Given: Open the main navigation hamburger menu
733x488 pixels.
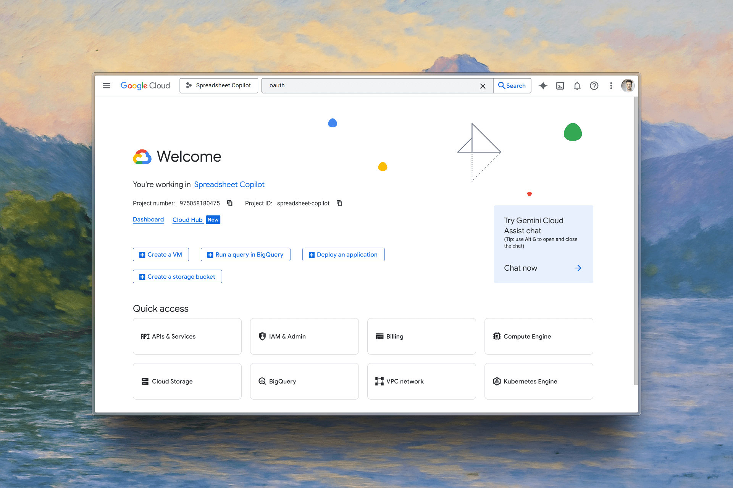Looking at the screenshot, I should pyautogui.click(x=106, y=85).
